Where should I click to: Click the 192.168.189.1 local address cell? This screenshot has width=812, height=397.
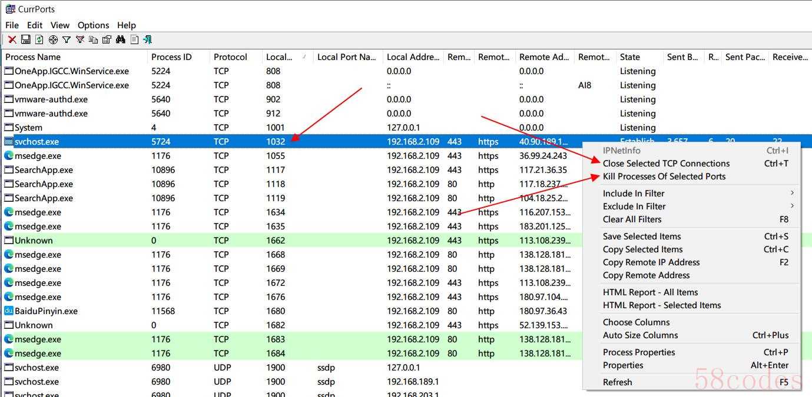[x=413, y=382]
